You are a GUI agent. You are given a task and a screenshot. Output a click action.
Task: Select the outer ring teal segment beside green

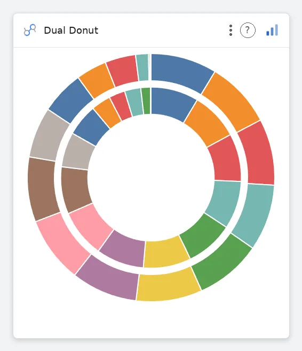click(254, 214)
